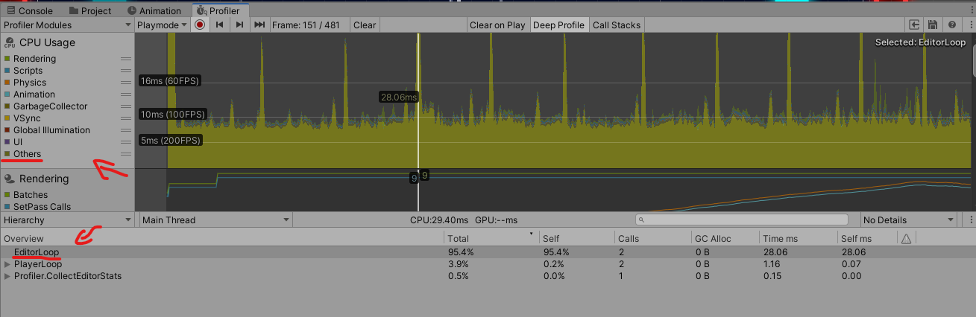
Task: Step to the next frame
Action: click(x=239, y=25)
